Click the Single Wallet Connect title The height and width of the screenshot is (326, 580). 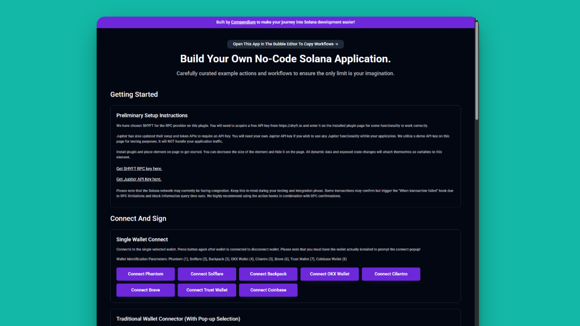tap(142, 239)
